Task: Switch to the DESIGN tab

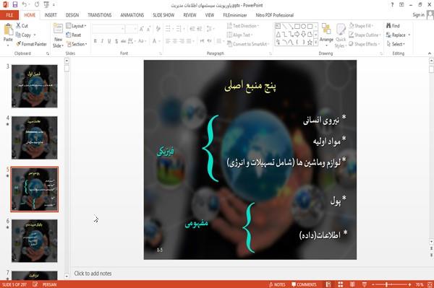Action: click(x=72, y=15)
